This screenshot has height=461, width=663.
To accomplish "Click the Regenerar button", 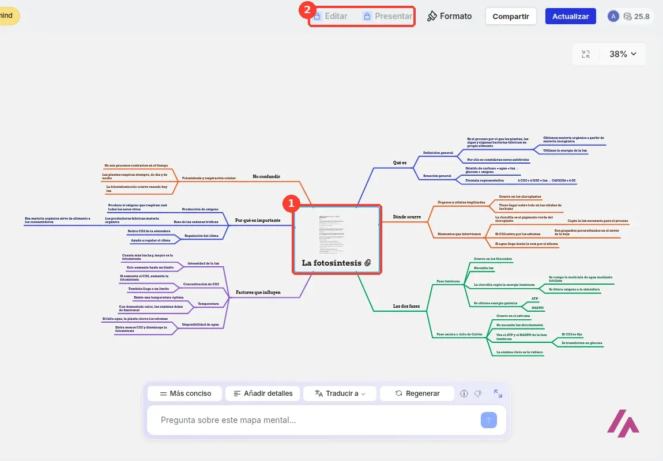I will coord(417,394).
